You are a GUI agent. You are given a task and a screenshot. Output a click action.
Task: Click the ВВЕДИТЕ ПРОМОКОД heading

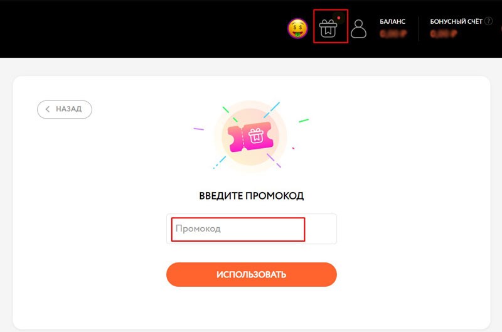point(252,196)
